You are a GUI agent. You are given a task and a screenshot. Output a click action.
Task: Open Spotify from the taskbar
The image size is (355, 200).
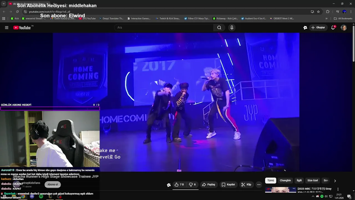[41, 197]
